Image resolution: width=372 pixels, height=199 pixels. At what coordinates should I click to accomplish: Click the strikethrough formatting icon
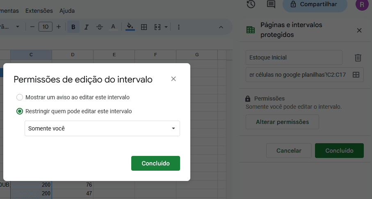coord(100,27)
